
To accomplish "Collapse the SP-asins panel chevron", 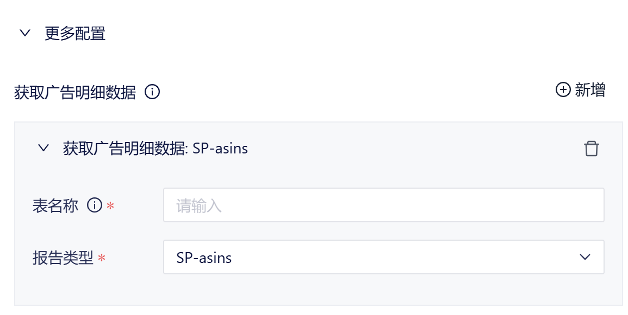I will click(43, 148).
